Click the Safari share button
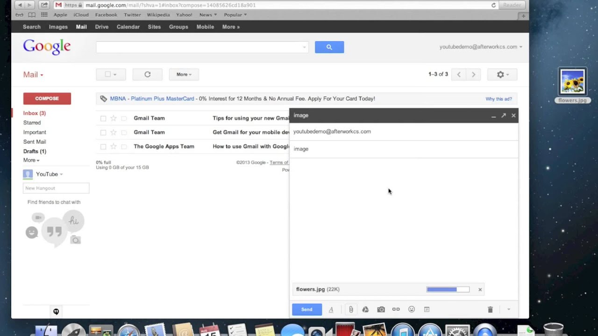Viewport: 598px width, 336px height. coord(44,5)
